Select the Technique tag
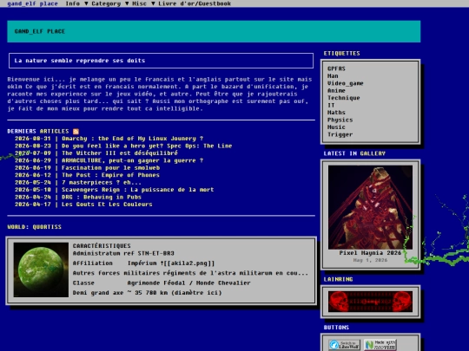This screenshot has height=351, width=469. coord(343,98)
